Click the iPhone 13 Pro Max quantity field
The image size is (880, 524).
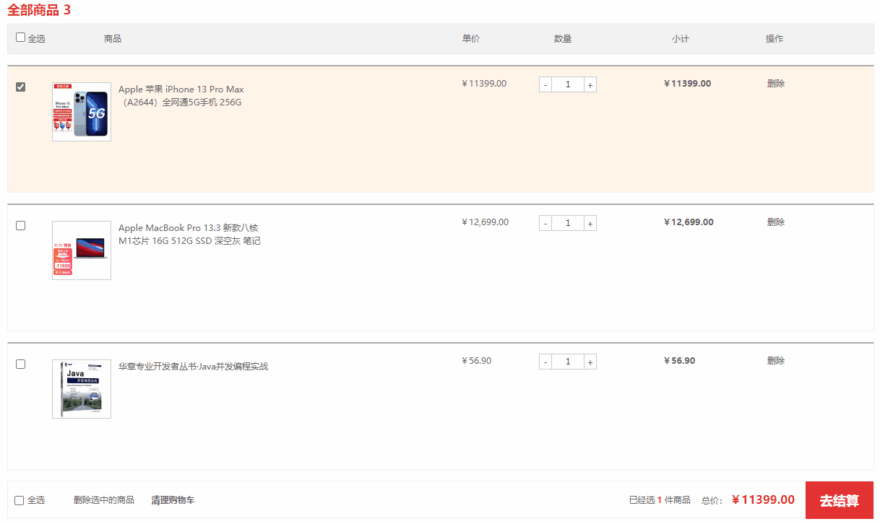pyautogui.click(x=568, y=84)
